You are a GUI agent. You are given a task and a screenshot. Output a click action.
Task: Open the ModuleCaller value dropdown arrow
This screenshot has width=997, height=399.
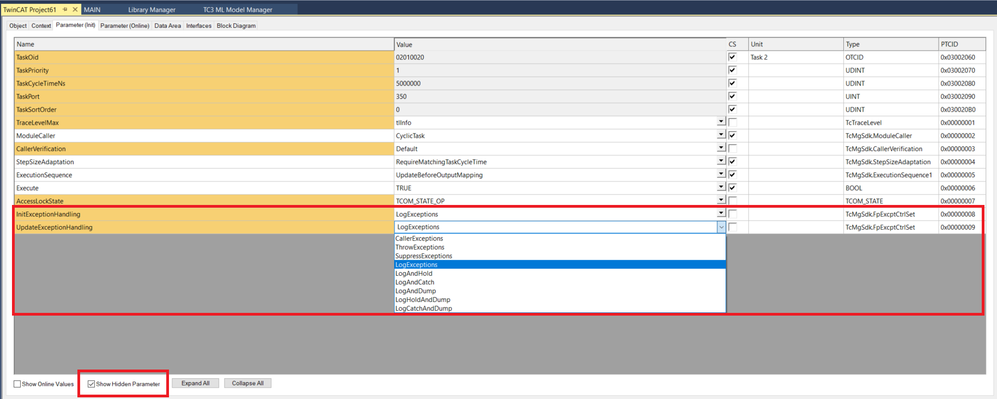coord(721,135)
